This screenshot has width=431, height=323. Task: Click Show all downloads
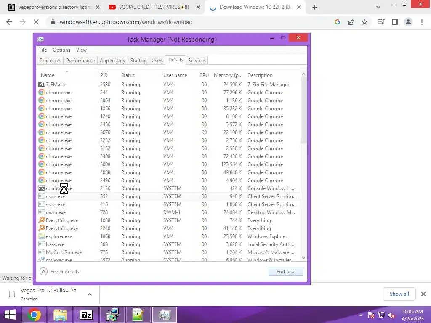coord(399,294)
